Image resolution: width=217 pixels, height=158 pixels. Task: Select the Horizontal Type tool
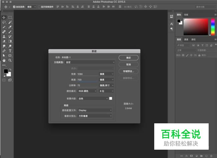point(10,51)
